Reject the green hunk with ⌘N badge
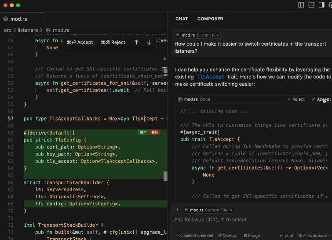The height and width of the screenshot is (240, 332). coord(154,132)
